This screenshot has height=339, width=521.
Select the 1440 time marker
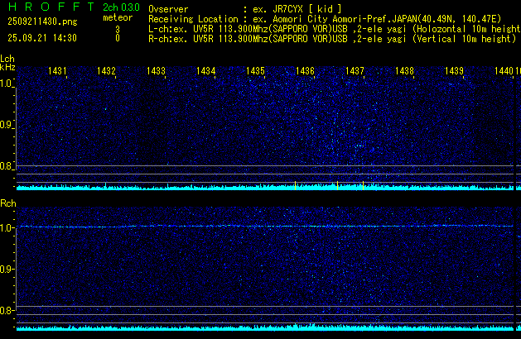pyautogui.click(x=504, y=72)
